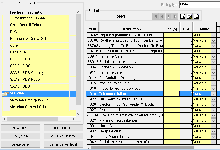Screen dimensions: 220x150
Task: Click the Fee level description header
Action: coord(29,12)
